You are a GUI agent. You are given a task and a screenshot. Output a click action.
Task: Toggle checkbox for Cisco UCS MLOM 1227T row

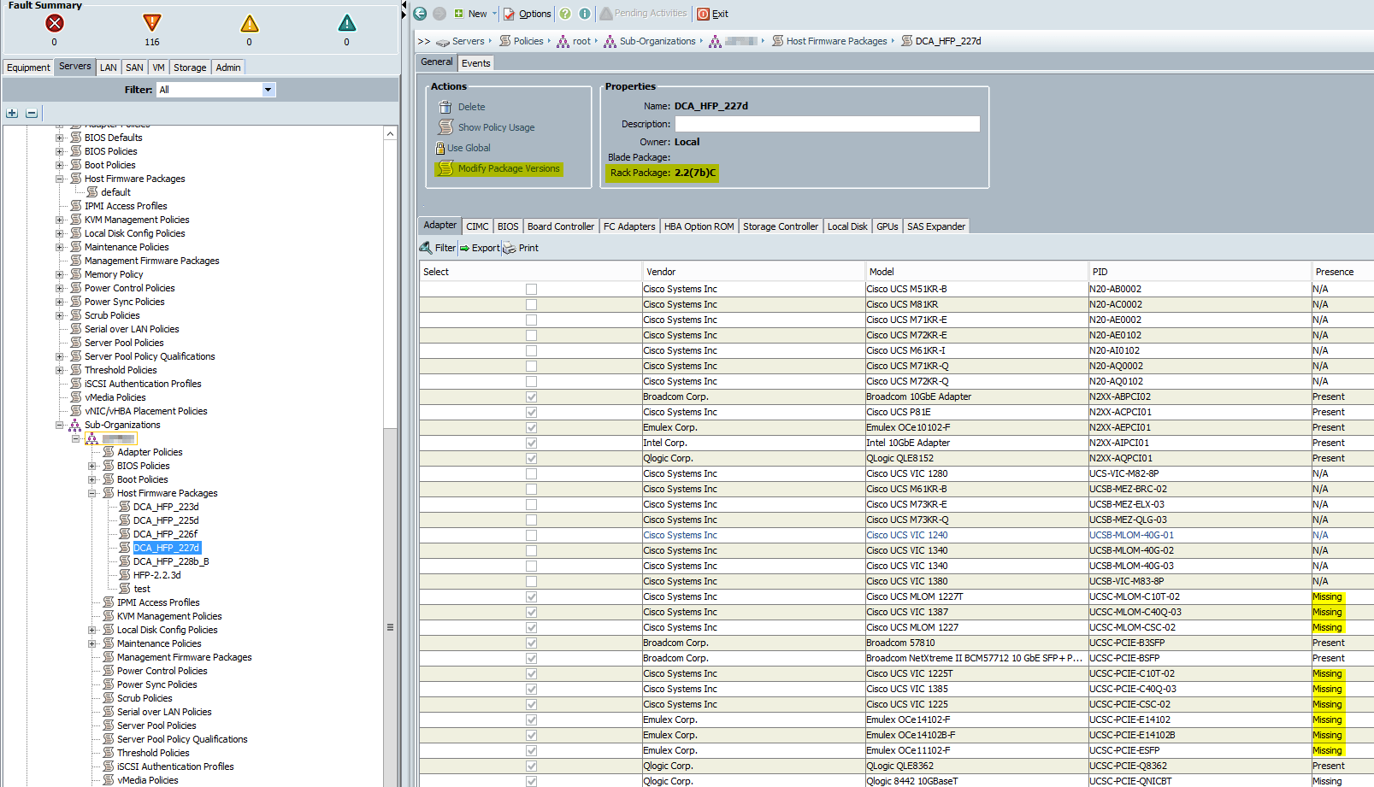click(x=531, y=596)
